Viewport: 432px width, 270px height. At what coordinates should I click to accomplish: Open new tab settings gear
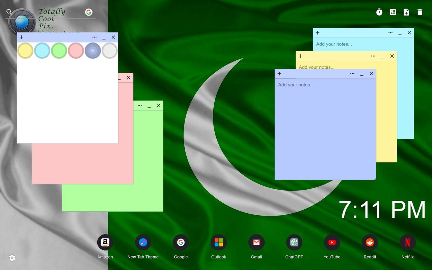(x=12, y=258)
